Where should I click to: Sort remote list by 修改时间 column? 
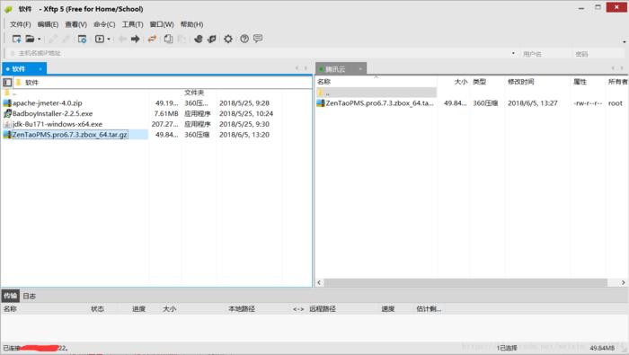pos(520,82)
